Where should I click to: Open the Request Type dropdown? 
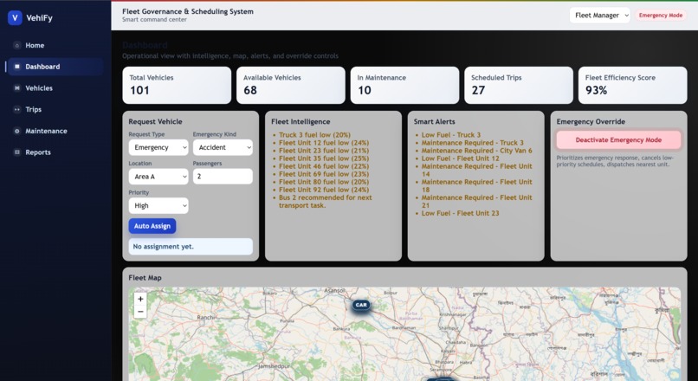point(158,147)
